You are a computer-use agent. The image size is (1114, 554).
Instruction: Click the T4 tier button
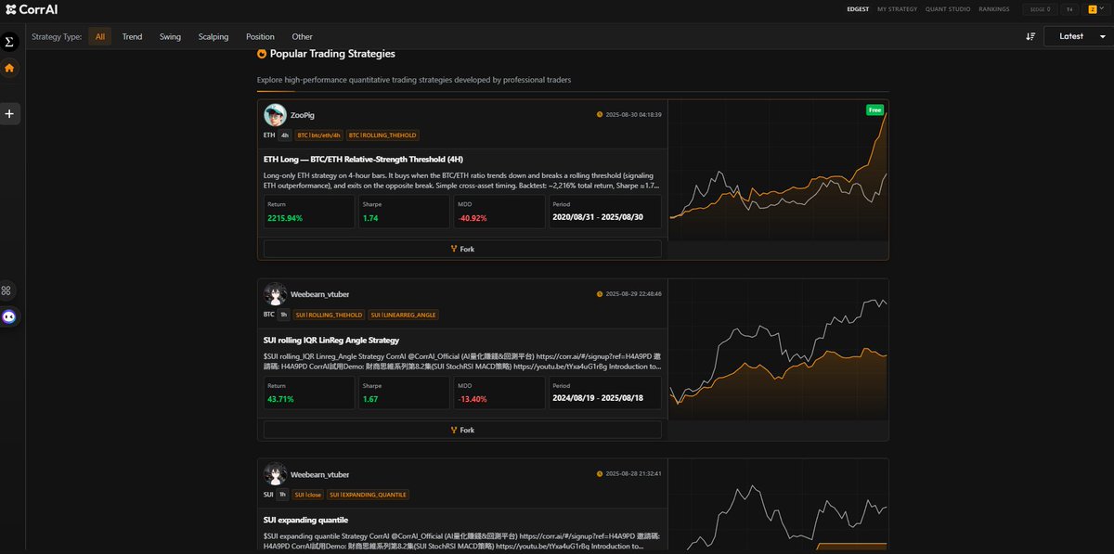[x=1070, y=9]
